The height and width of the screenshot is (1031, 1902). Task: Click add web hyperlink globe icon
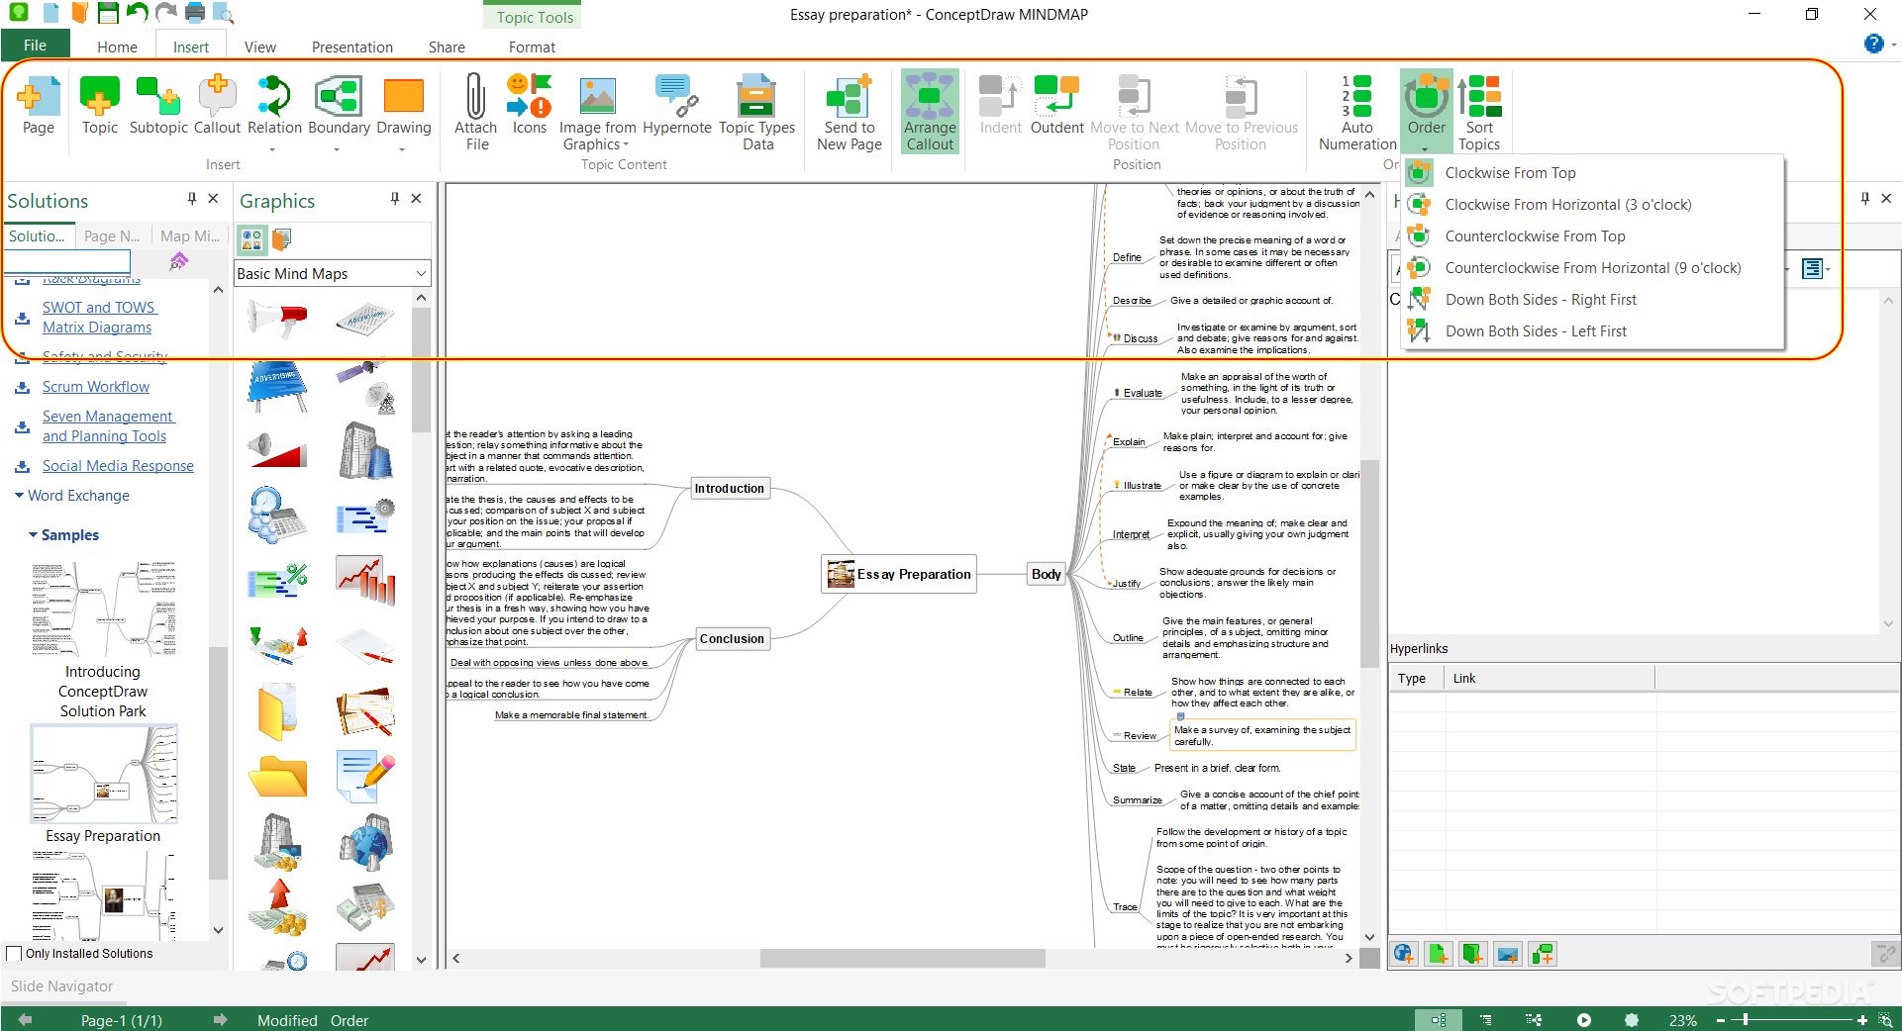(x=1404, y=954)
